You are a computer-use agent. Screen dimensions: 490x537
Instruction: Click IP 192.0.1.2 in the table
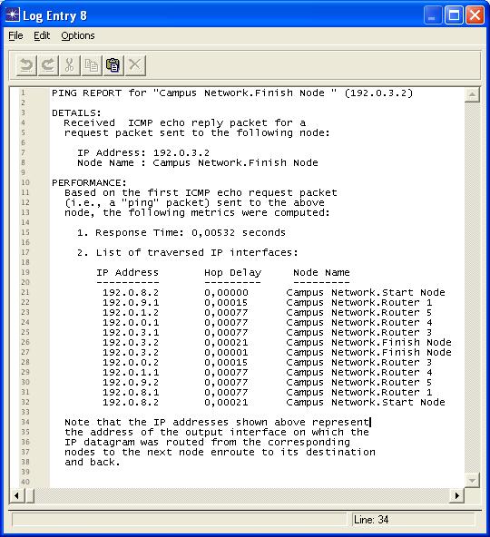click(x=131, y=312)
